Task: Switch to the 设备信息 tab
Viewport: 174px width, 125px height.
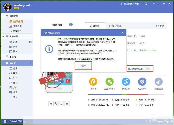Action: coord(95,26)
